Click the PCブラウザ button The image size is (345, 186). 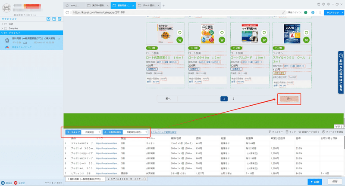point(332,13)
